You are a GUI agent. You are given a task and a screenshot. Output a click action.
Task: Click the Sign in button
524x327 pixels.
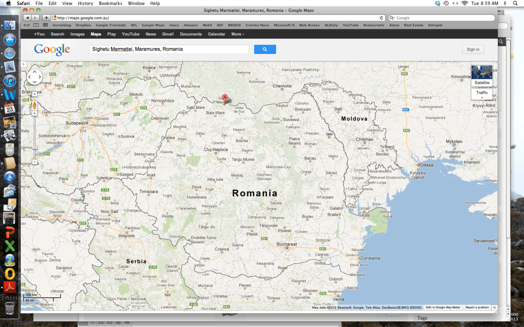pyautogui.click(x=473, y=49)
